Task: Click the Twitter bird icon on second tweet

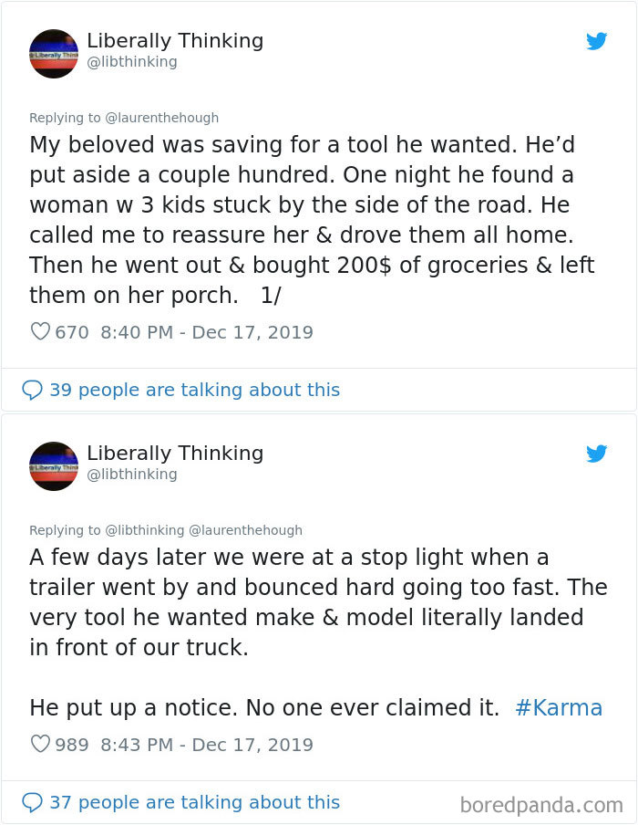Action: [x=598, y=454]
